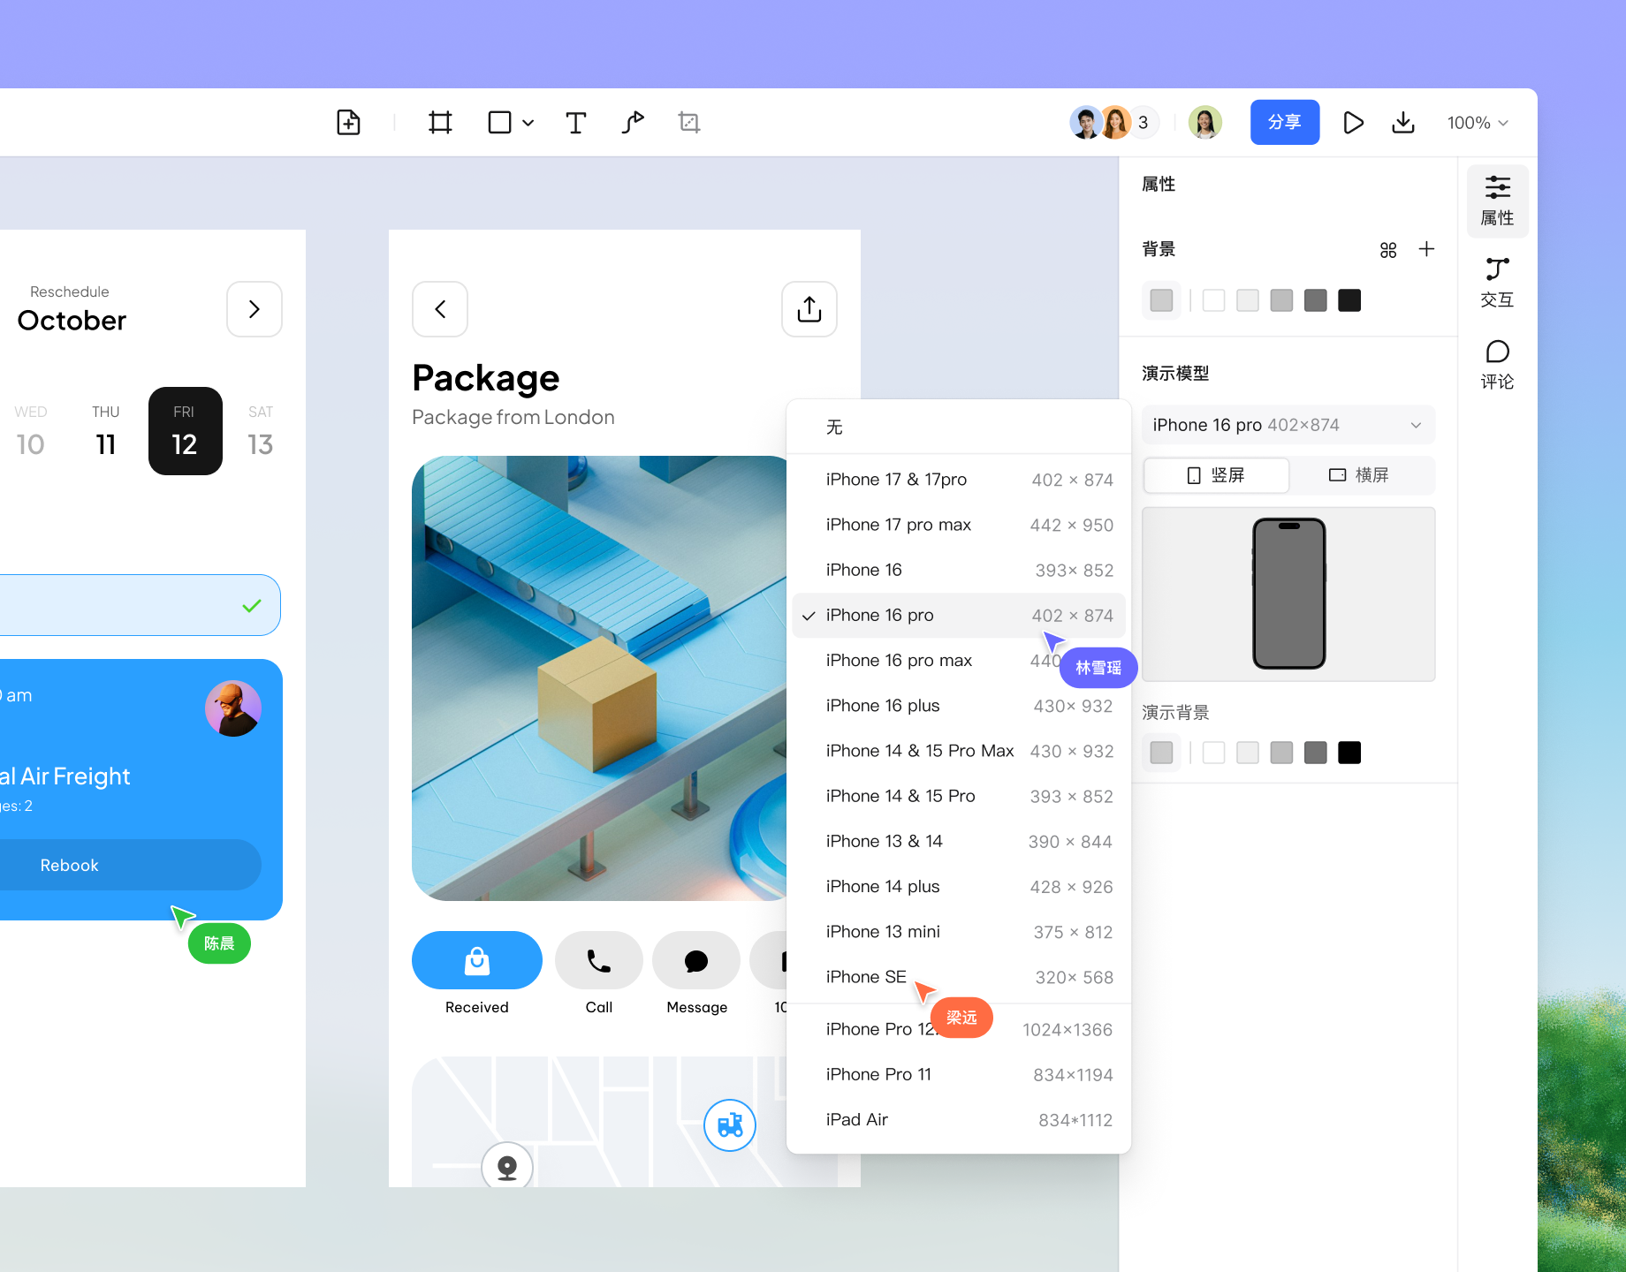The width and height of the screenshot is (1626, 1272).
Task: Pick the black swatch under 演示背景
Action: [x=1349, y=753]
